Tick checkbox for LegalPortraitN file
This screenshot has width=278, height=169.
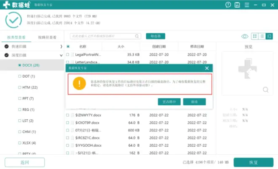[x=67, y=55]
